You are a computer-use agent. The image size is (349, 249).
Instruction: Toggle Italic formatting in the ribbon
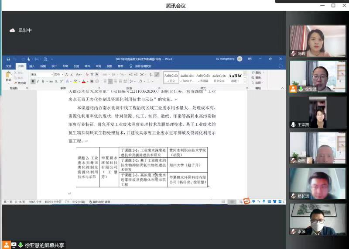(x=38, y=81)
